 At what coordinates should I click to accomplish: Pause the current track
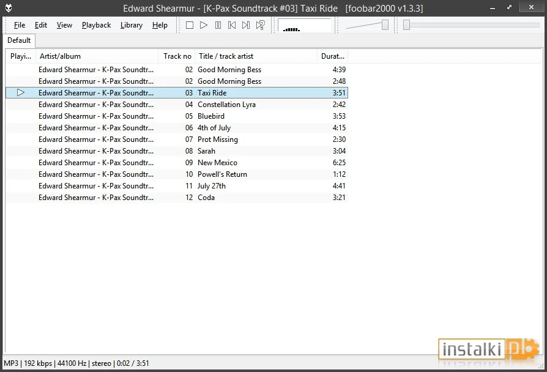click(x=218, y=25)
